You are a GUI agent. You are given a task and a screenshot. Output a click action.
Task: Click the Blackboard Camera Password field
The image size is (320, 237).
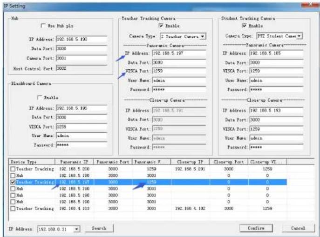click(x=82, y=145)
